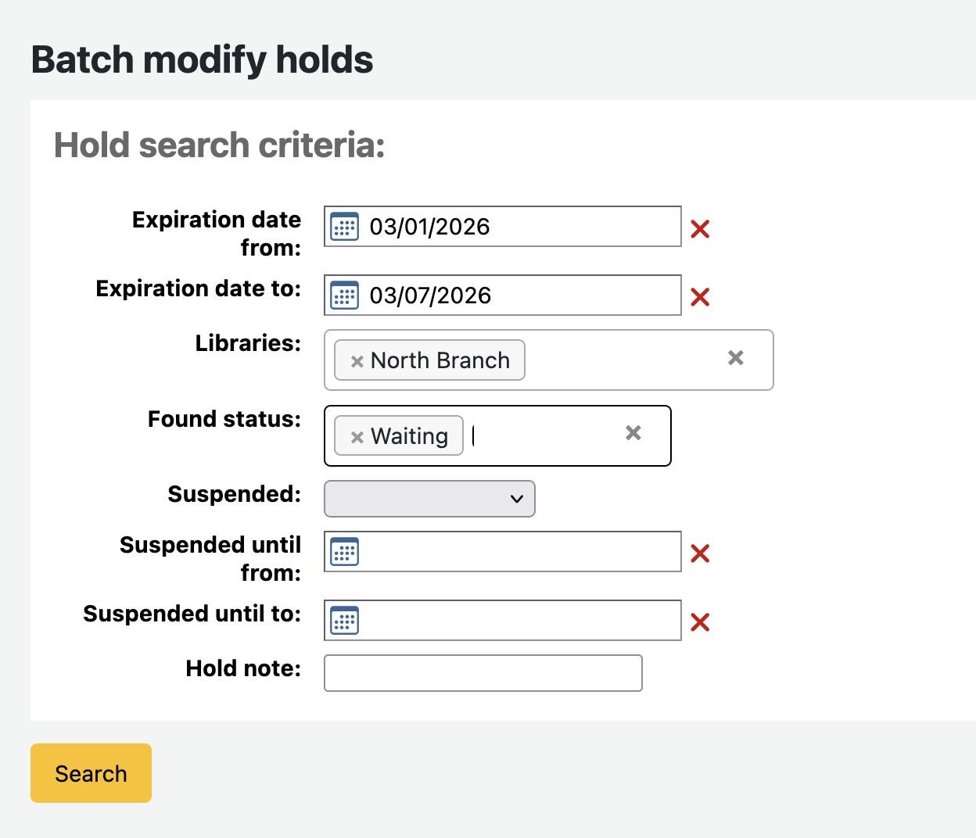
Task: Open calendar for Expiration date from
Action: click(344, 227)
